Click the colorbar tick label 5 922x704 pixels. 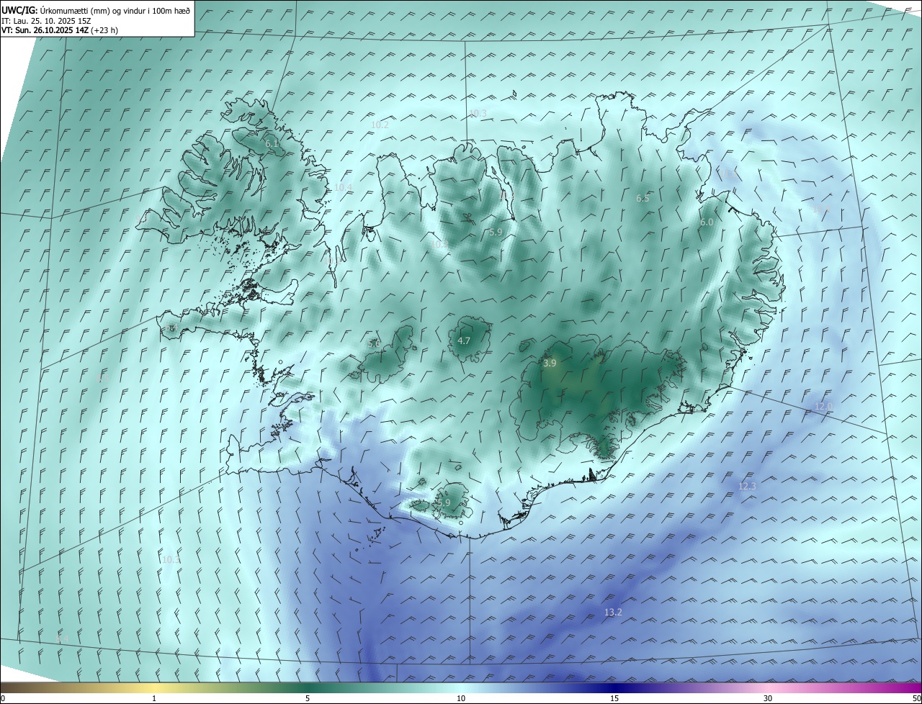click(308, 699)
